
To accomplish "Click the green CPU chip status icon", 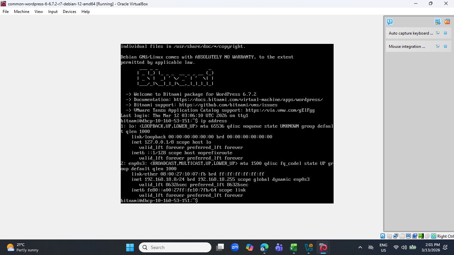I will point(421,236).
